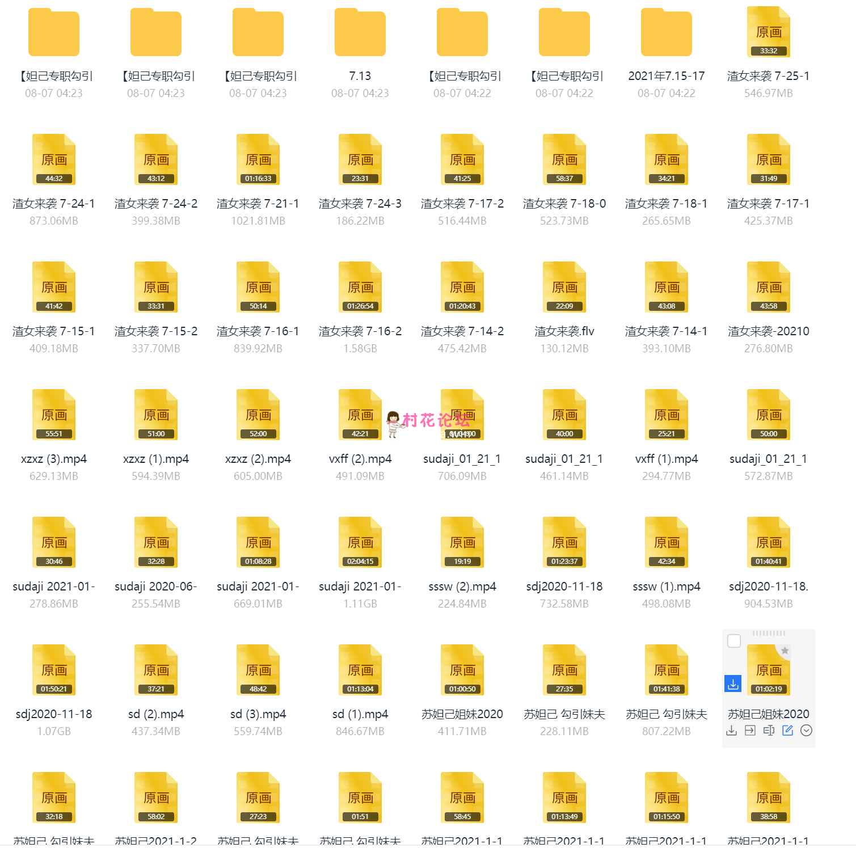The height and width of the screenshot is (848, 856).
Task: Open the vxff (1).mp4 video icon
Action: [667, 415]
